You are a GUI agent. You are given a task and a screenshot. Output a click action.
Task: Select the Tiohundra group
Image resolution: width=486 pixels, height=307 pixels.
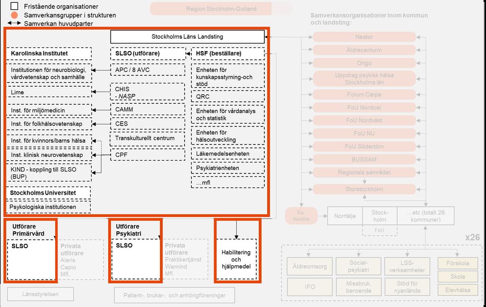(x=301, y=216)
